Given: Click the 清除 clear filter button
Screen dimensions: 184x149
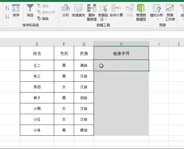Looking at the screenshot, I should [x=43, y=6].
